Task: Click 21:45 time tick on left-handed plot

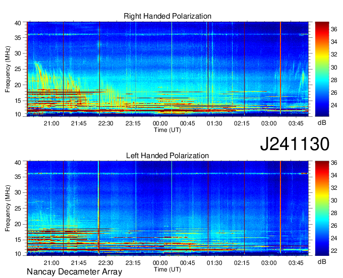Action: (79, 263)
